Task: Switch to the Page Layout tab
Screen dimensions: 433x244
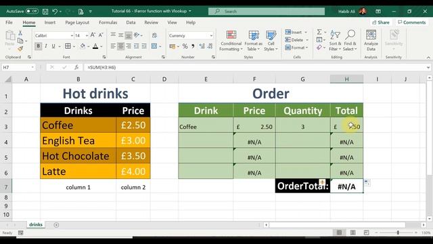Action: tap(77, 22)
